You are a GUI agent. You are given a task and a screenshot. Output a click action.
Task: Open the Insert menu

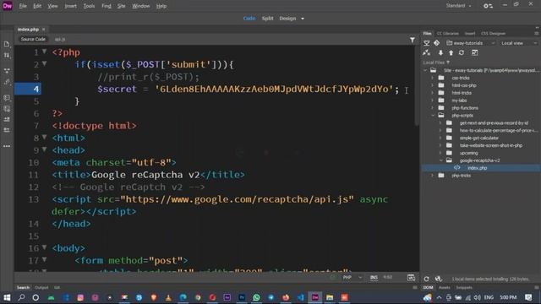click(x=70, y=6)
